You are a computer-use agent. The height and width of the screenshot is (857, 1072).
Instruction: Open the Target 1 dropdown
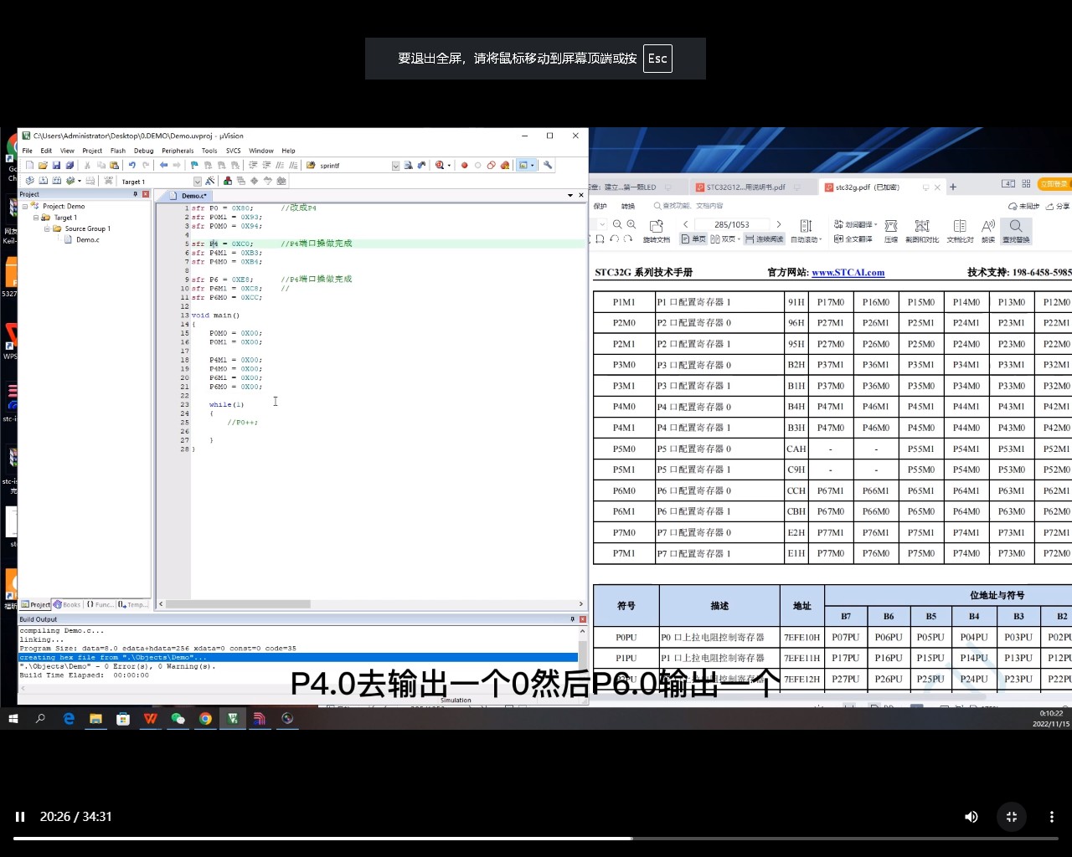(x=197, y=181)
